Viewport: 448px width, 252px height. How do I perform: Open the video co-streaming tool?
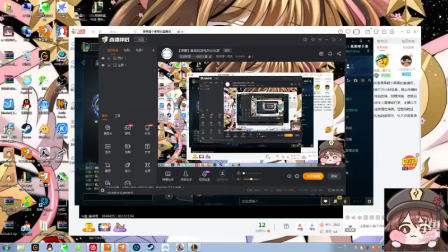204,176
